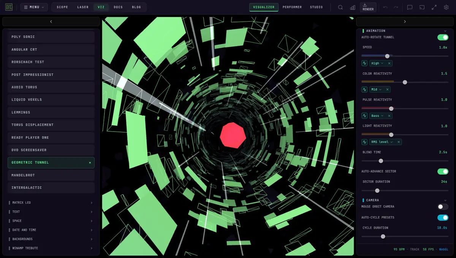Click the Color Reactivity slider handle
Image resolution: width=456 pixels, height=258 pixels.
pyautogui.click(x=405, y=82)
